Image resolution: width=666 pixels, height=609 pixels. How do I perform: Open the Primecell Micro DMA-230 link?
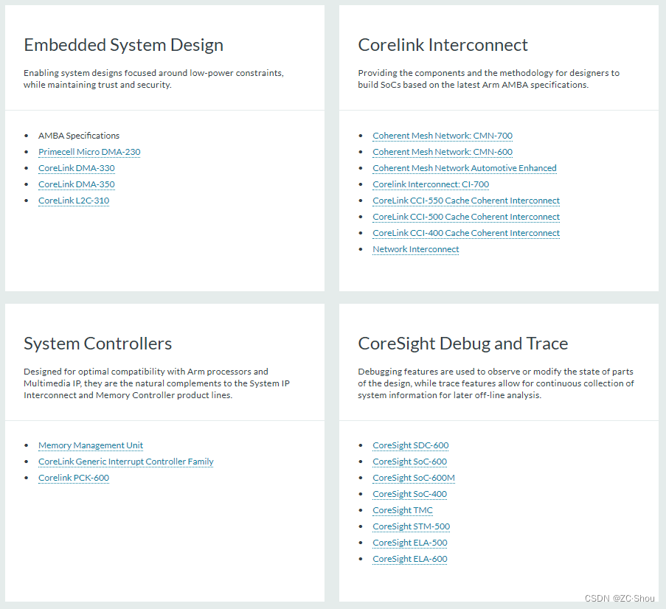tap(89, 152)
